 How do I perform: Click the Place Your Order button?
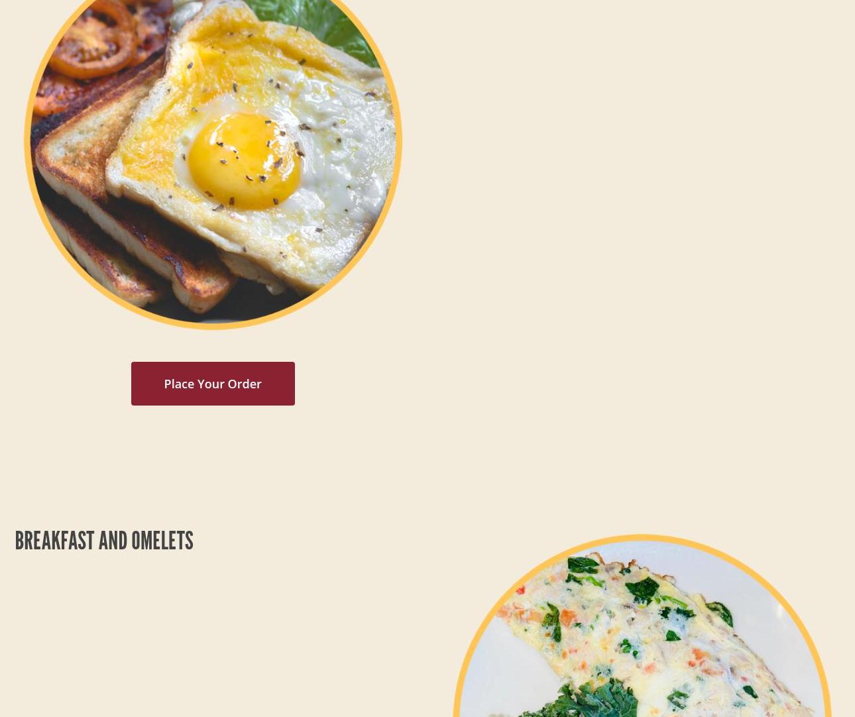pyautogui.click(x=213, y=384)
